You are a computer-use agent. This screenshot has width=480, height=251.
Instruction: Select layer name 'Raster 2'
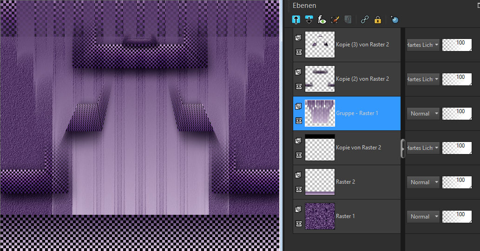(345, 182)
